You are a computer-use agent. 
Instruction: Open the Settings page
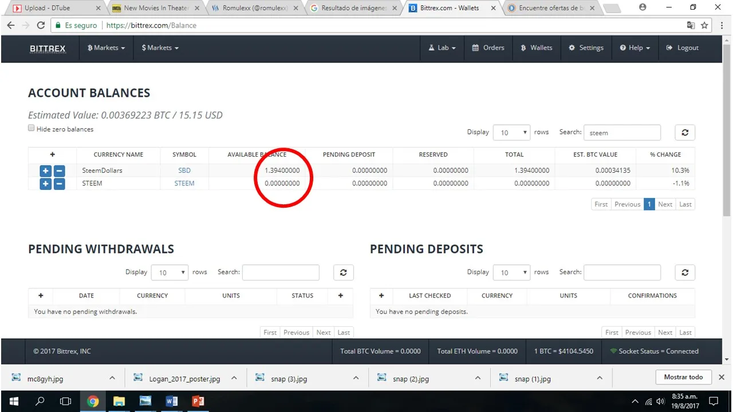(x=586, y=48)
